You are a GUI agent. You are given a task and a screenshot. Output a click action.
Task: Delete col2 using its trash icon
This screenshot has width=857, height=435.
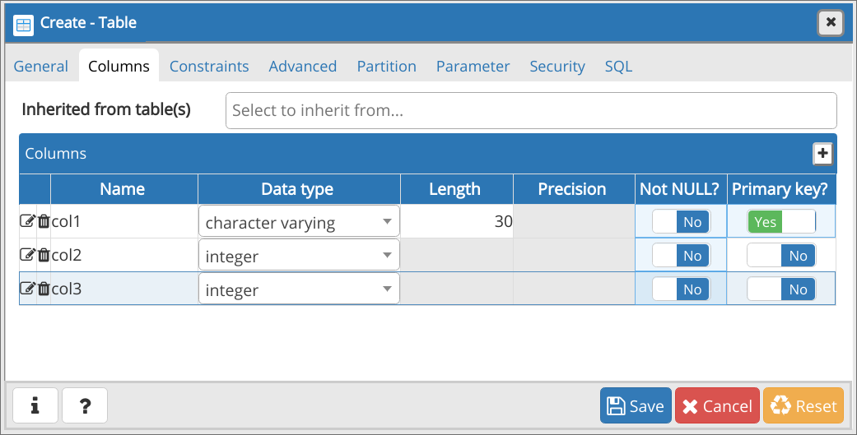pos(44,255)
